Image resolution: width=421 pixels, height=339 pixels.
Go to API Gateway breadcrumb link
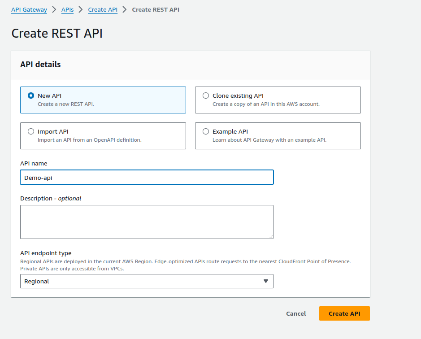coord(29,10)
